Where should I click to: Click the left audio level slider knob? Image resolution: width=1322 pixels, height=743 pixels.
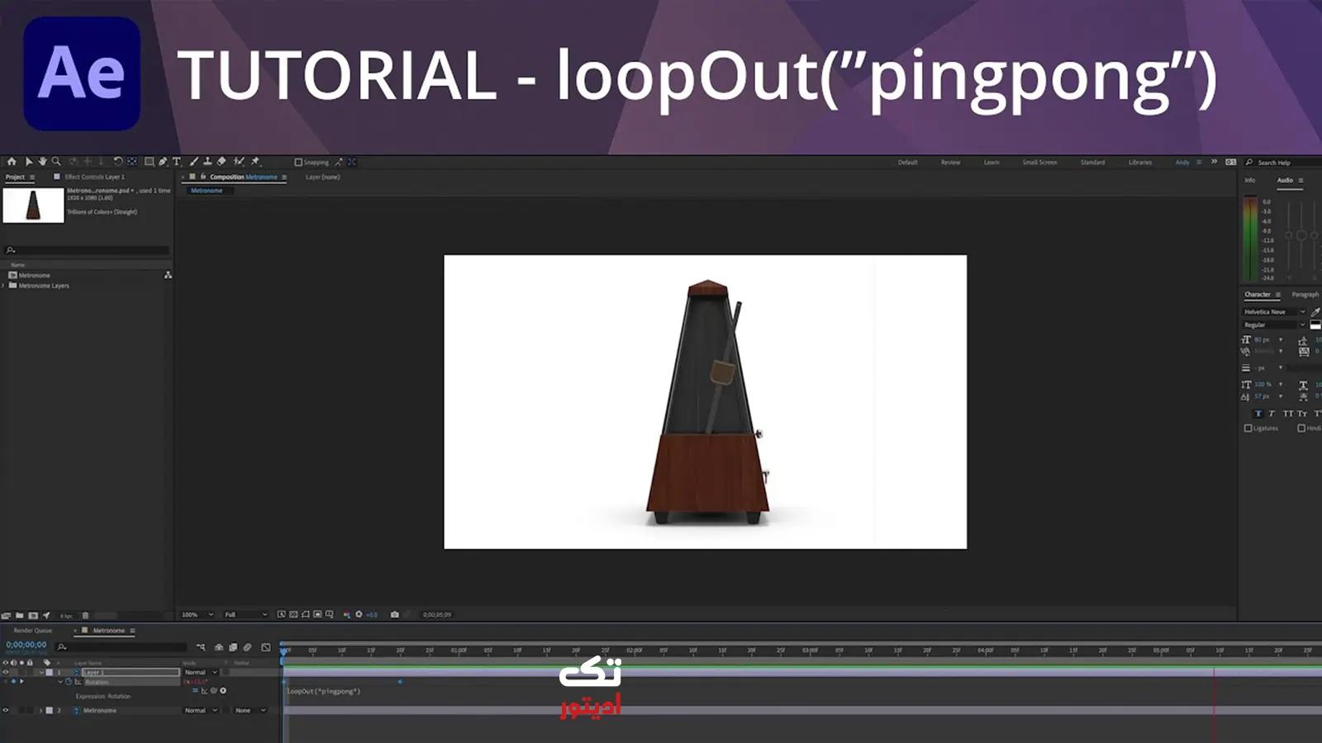pos(1288,235)
